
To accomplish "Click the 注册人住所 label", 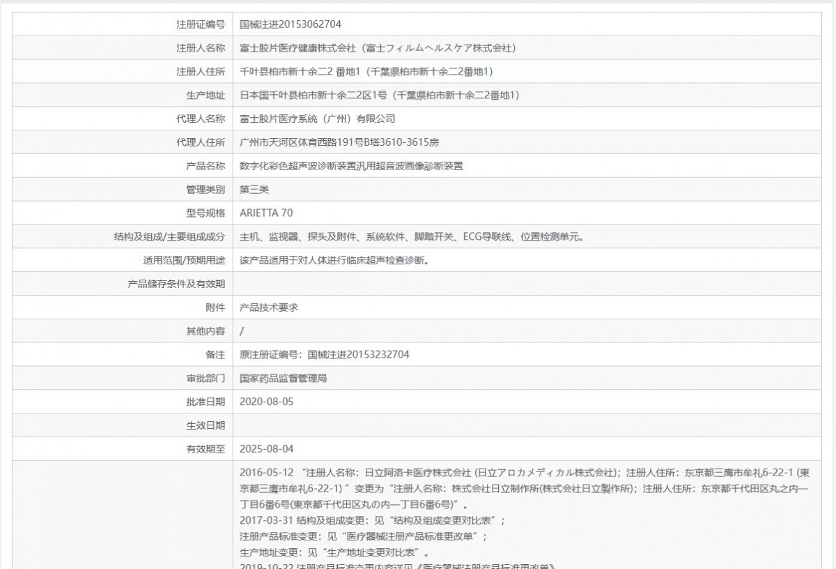I will tap(201, 72).
